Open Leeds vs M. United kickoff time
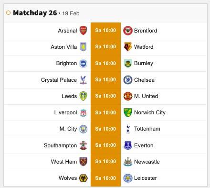This screenshot has width=210, height=188. [105, 96]
